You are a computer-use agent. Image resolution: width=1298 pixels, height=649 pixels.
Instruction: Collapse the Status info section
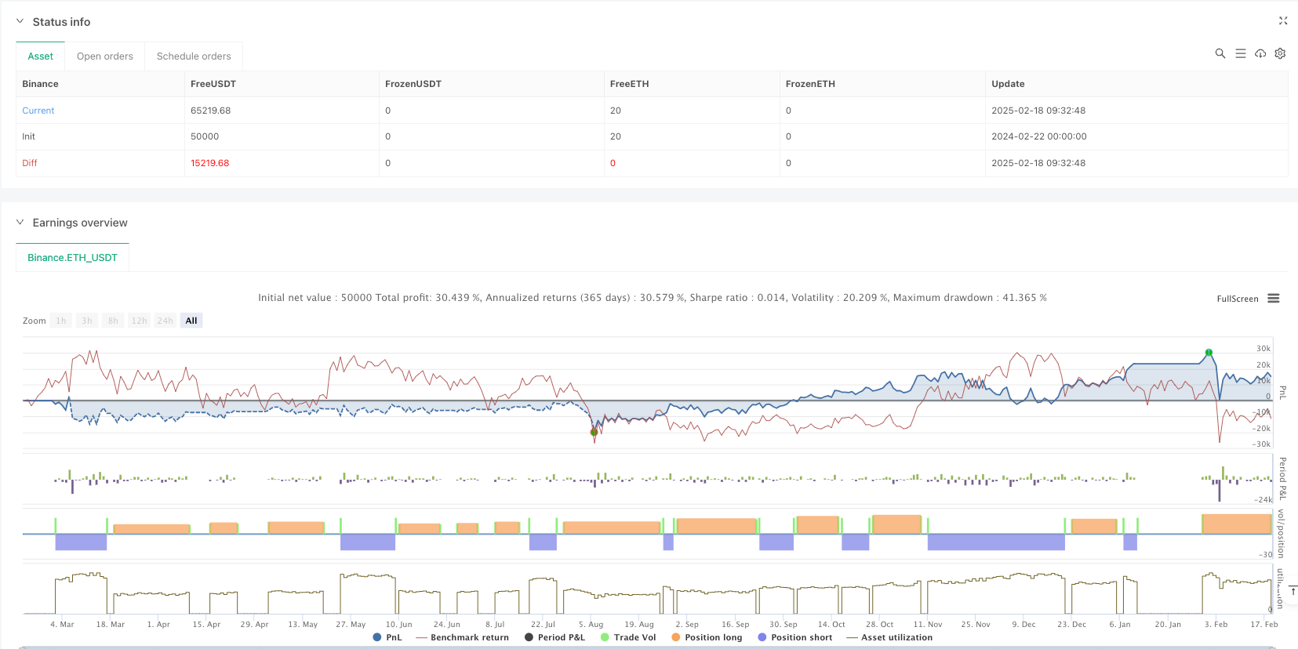click(x=20, y=22)
